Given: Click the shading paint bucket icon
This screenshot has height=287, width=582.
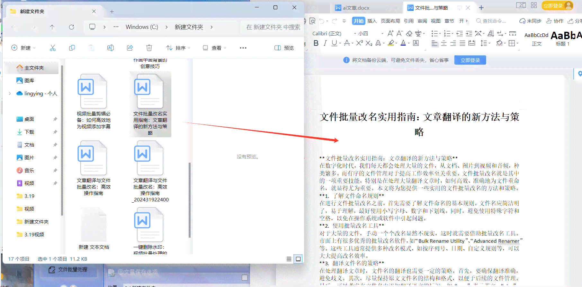Looking at the screenshot, I should click(x=499, y=43).
